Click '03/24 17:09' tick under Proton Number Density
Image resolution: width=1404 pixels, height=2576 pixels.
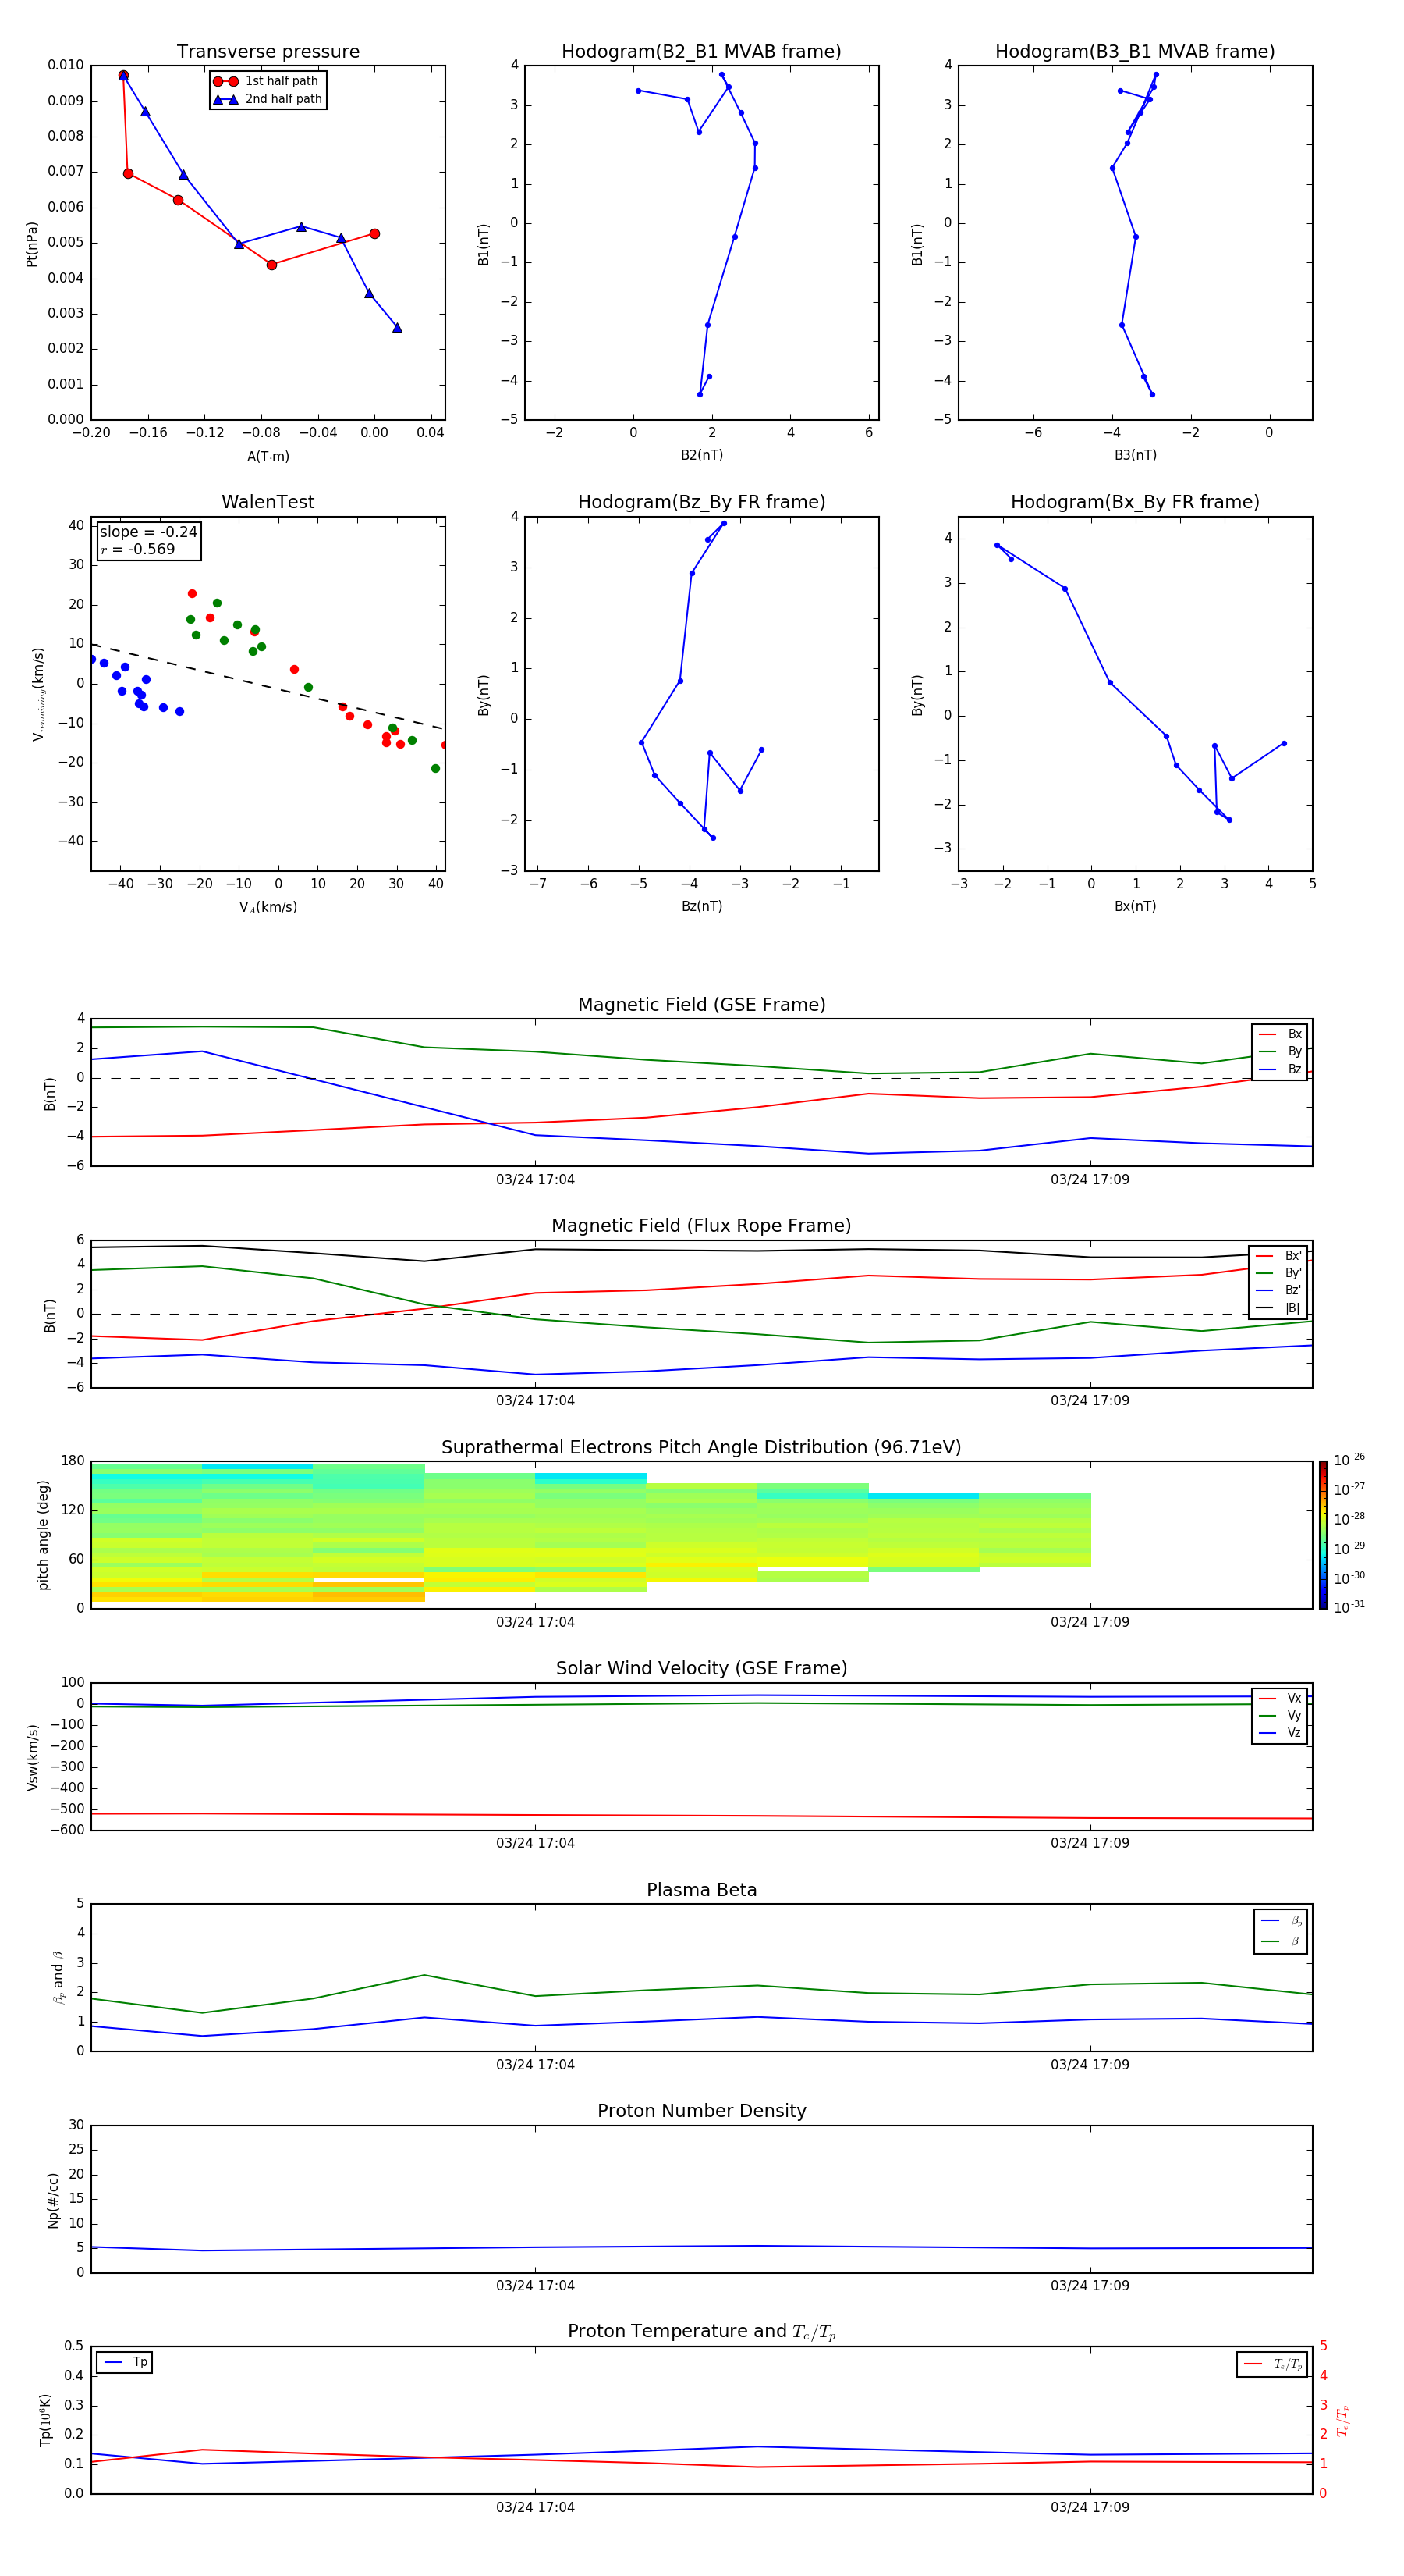[1090, 2286]
